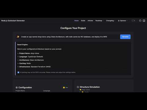Image resolution: width=147 pixels, height=110 pixels.
Task: Go to the Home tab
Action: [76, 21]
